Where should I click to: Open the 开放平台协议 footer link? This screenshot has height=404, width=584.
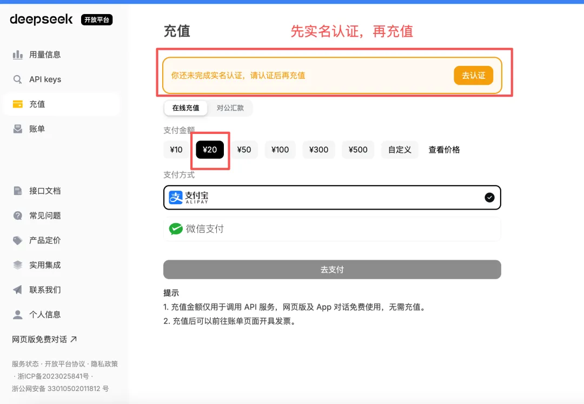pyautogui.click(x=65, y=364)
